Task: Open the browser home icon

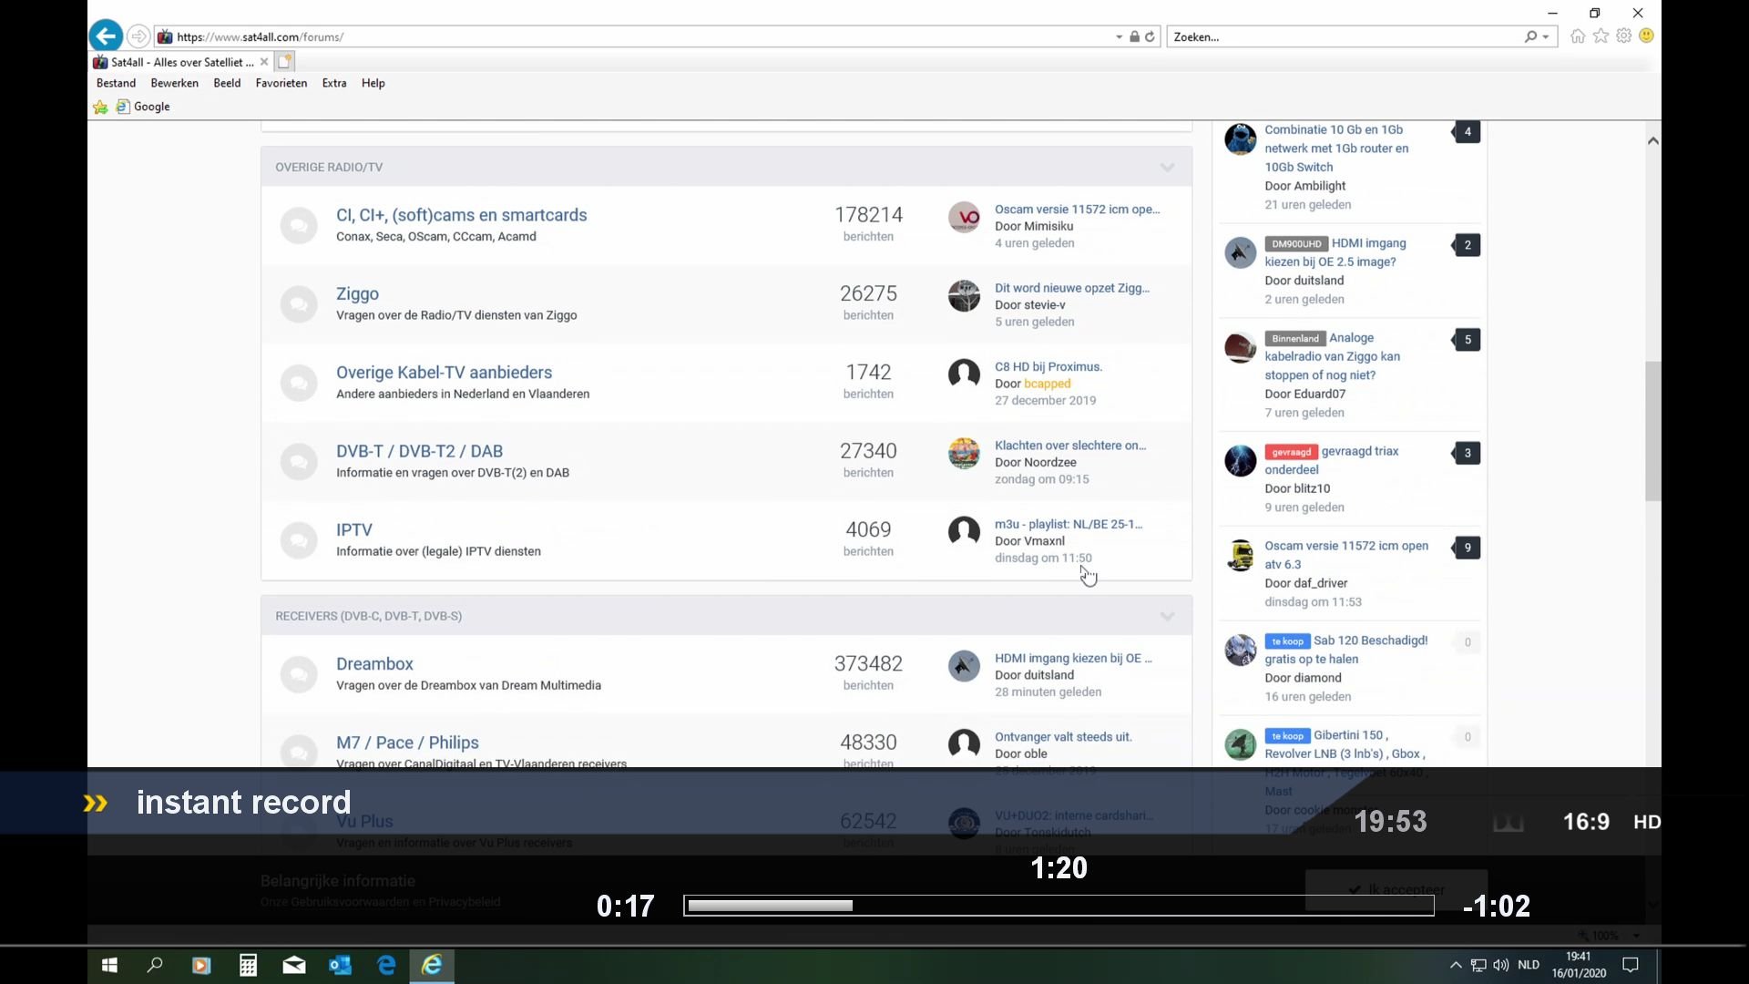Action: (1578, 36)
